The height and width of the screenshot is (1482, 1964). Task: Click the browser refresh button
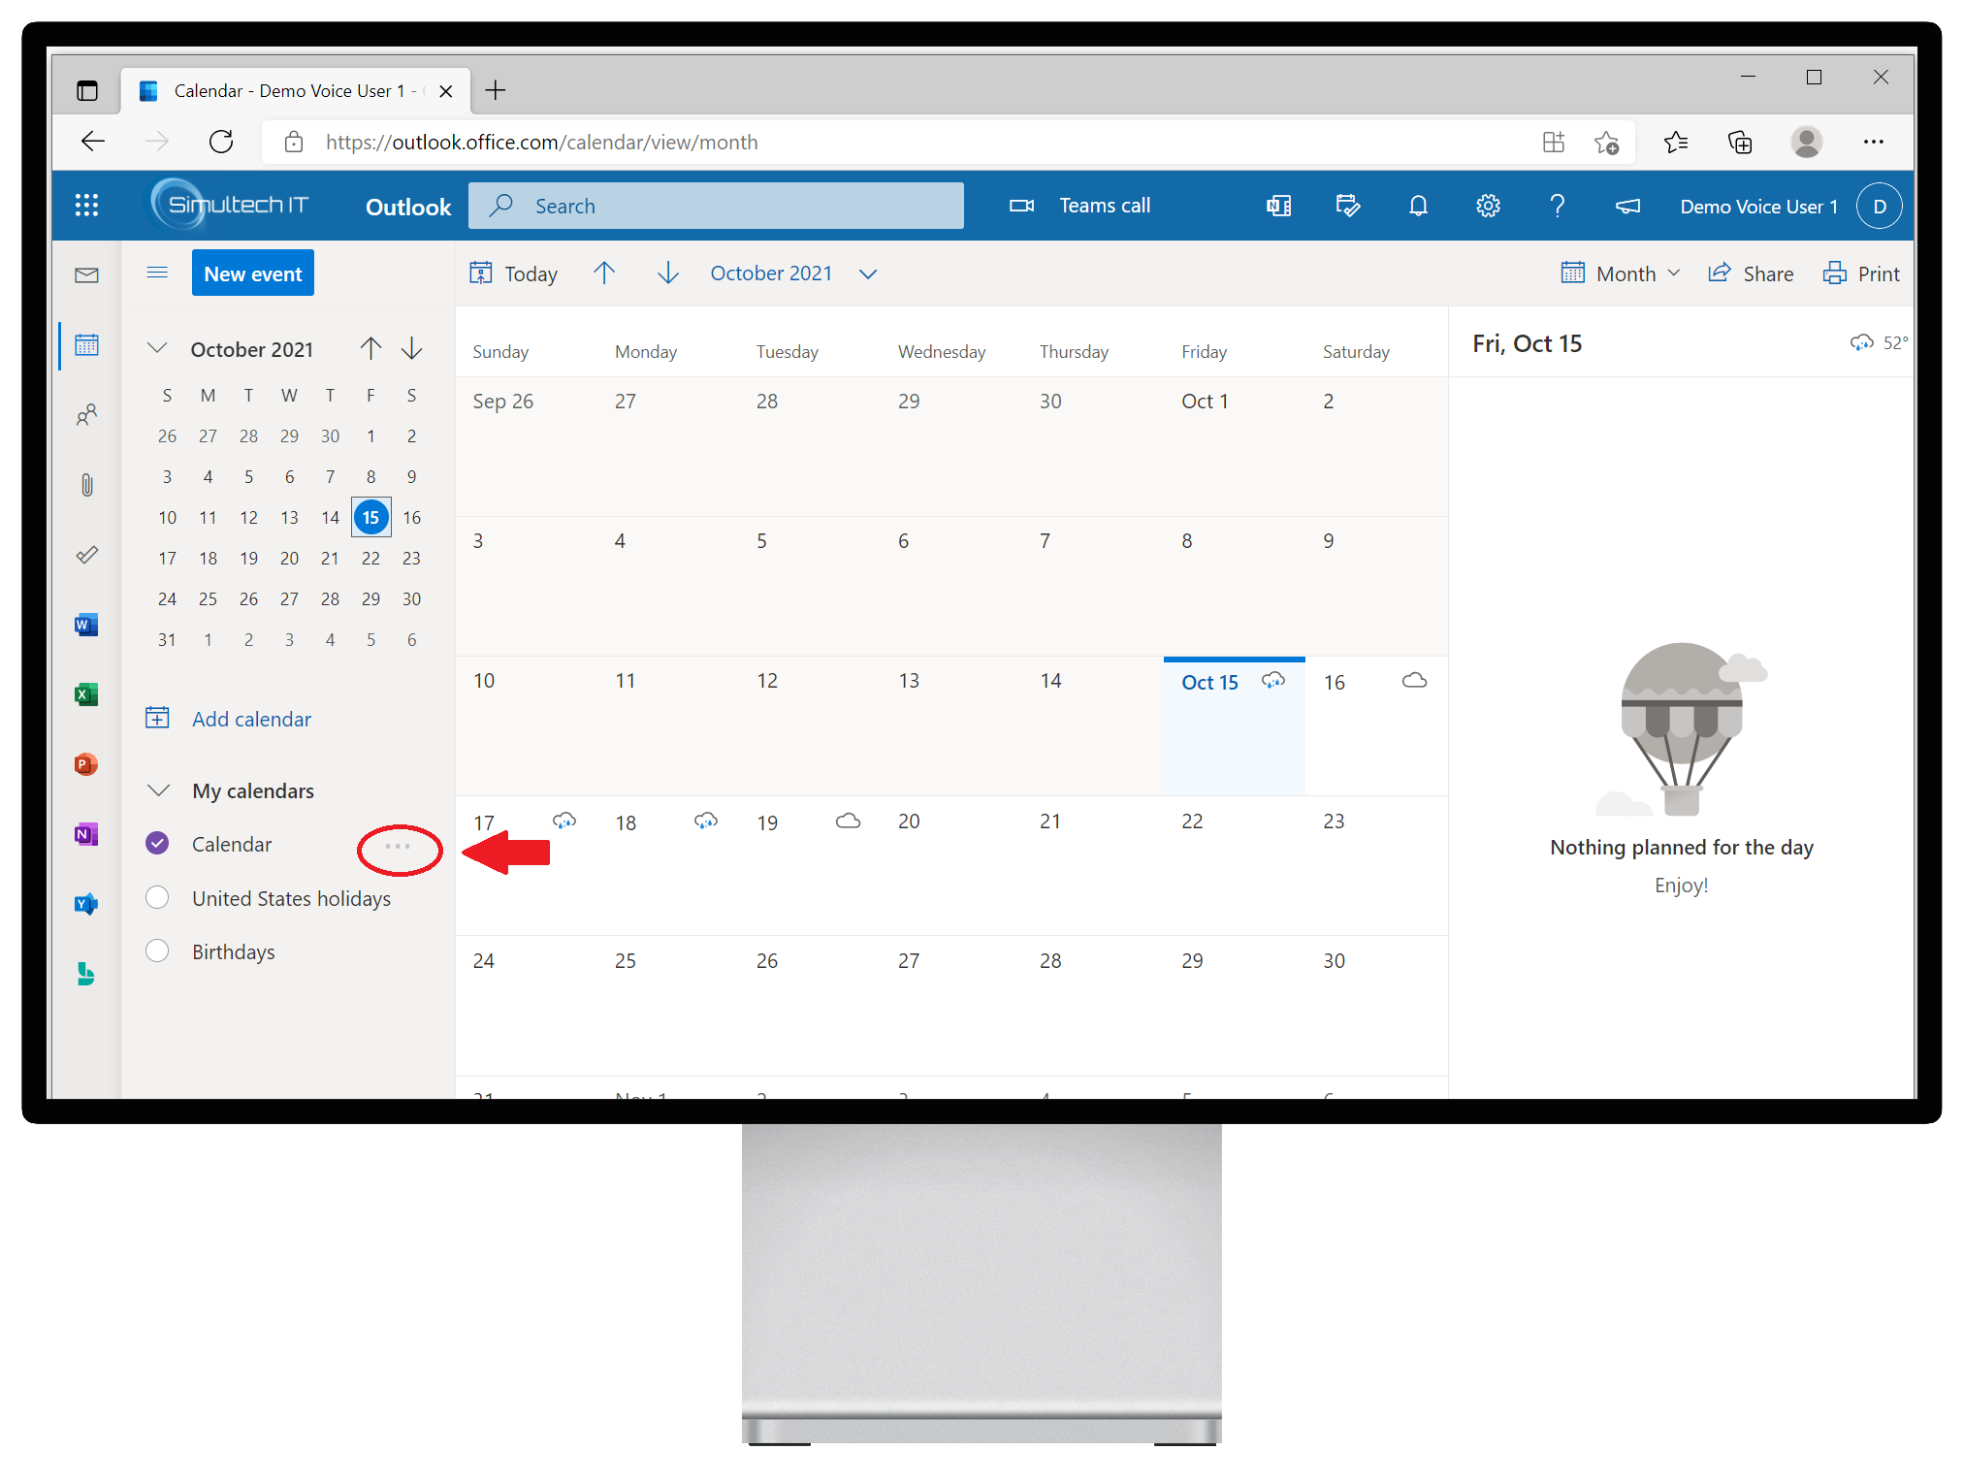(x=221, y=142)
